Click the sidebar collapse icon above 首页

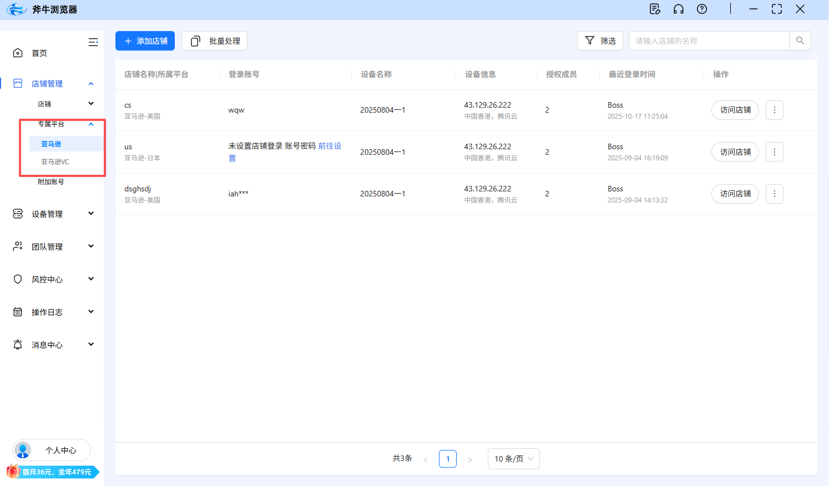[x=93, y=42]
